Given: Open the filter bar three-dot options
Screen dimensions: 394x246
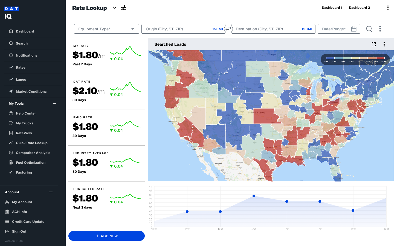Looking at the screenshot, I should (380, 29).
